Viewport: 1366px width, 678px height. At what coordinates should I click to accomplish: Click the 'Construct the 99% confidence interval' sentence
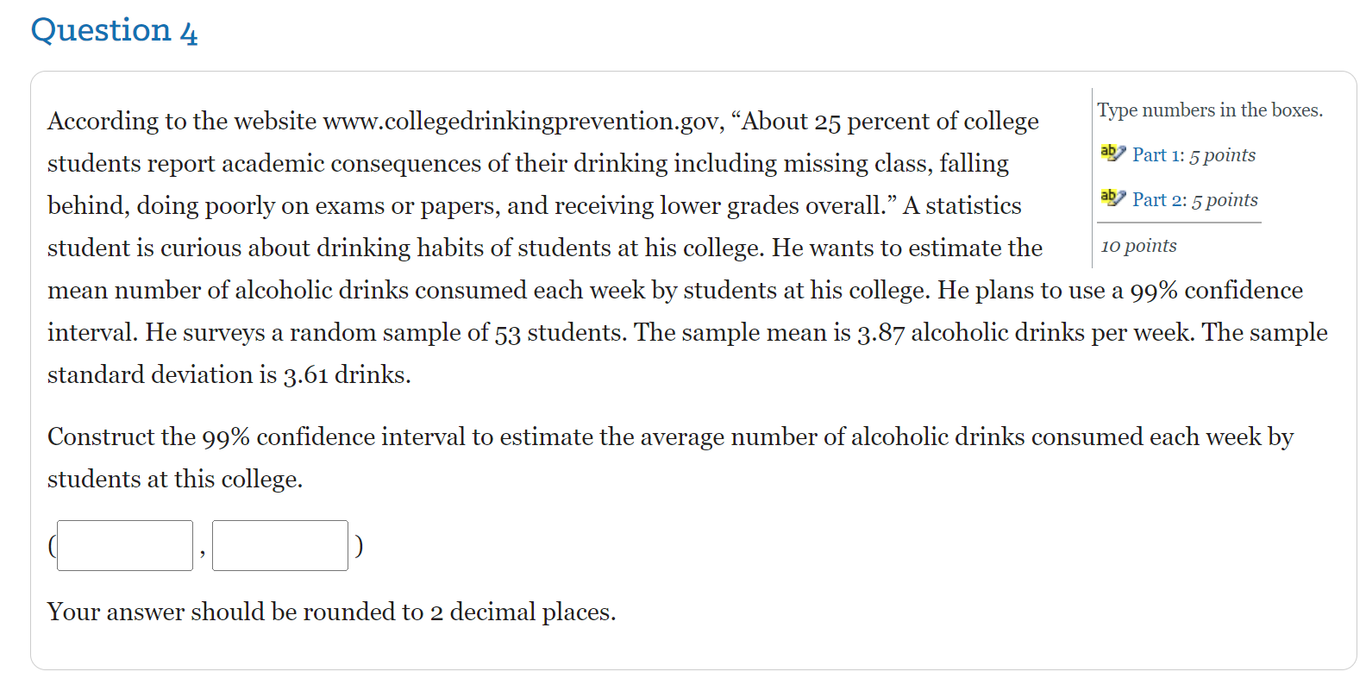[345, 437]
